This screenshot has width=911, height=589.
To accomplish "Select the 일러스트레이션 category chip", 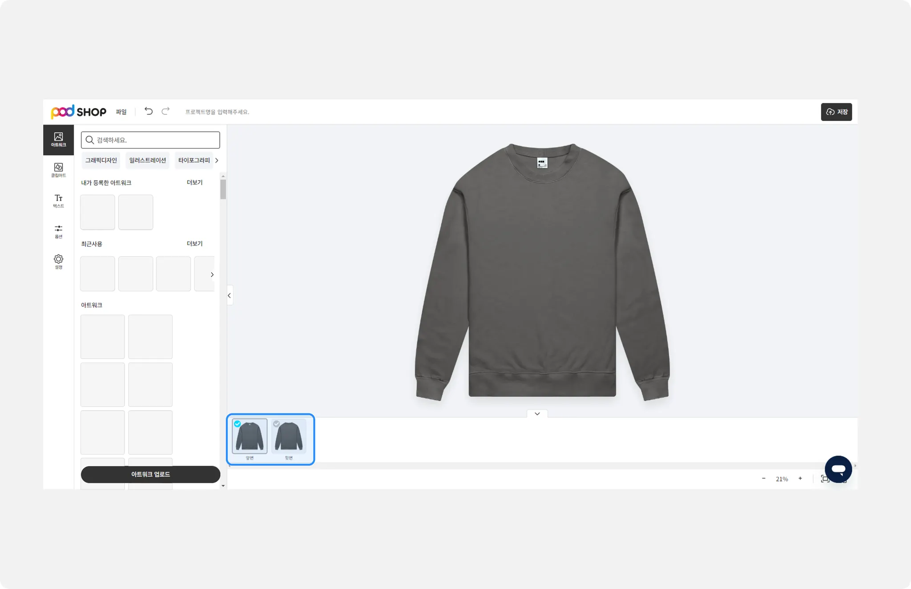I will pyautogui.click(x=147, y=160).
